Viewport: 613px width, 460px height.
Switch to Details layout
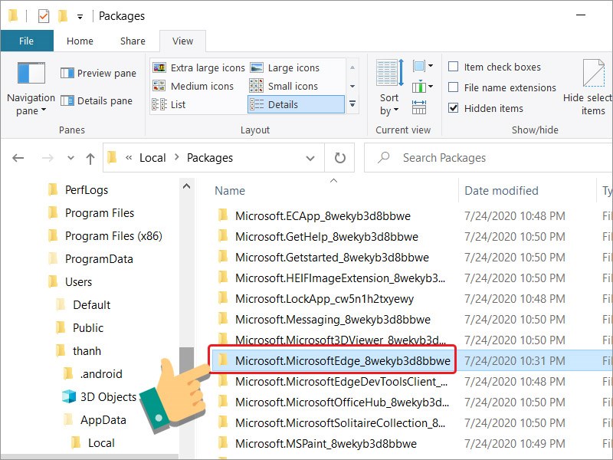click(296, 104)
